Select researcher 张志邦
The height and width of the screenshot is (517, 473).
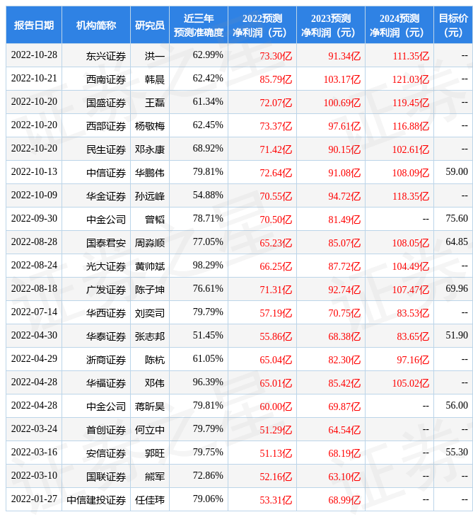pos(150,336)
